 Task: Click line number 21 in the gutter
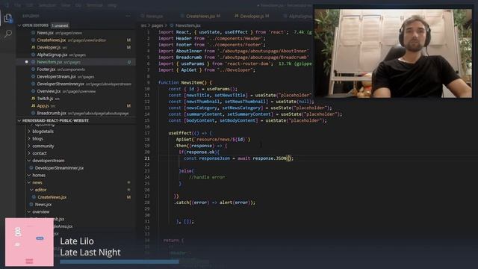coord(147,158)
